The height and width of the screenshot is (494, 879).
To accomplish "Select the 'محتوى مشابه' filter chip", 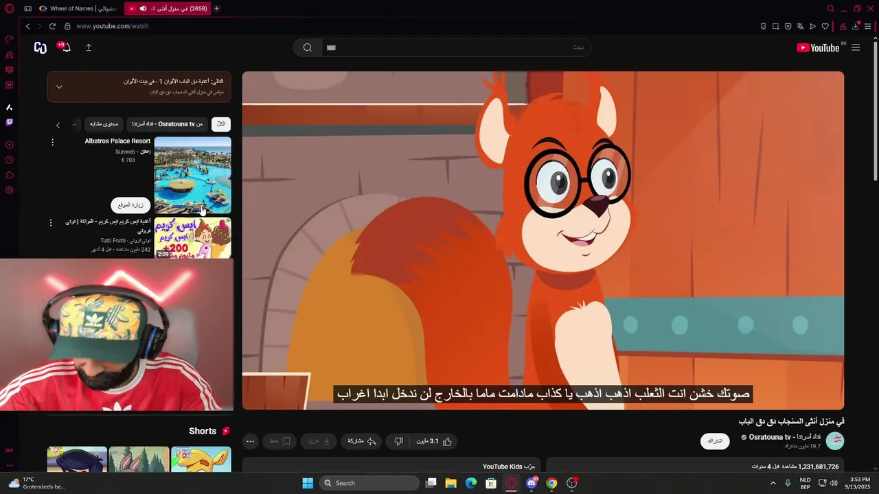I will tap(104, 124).
